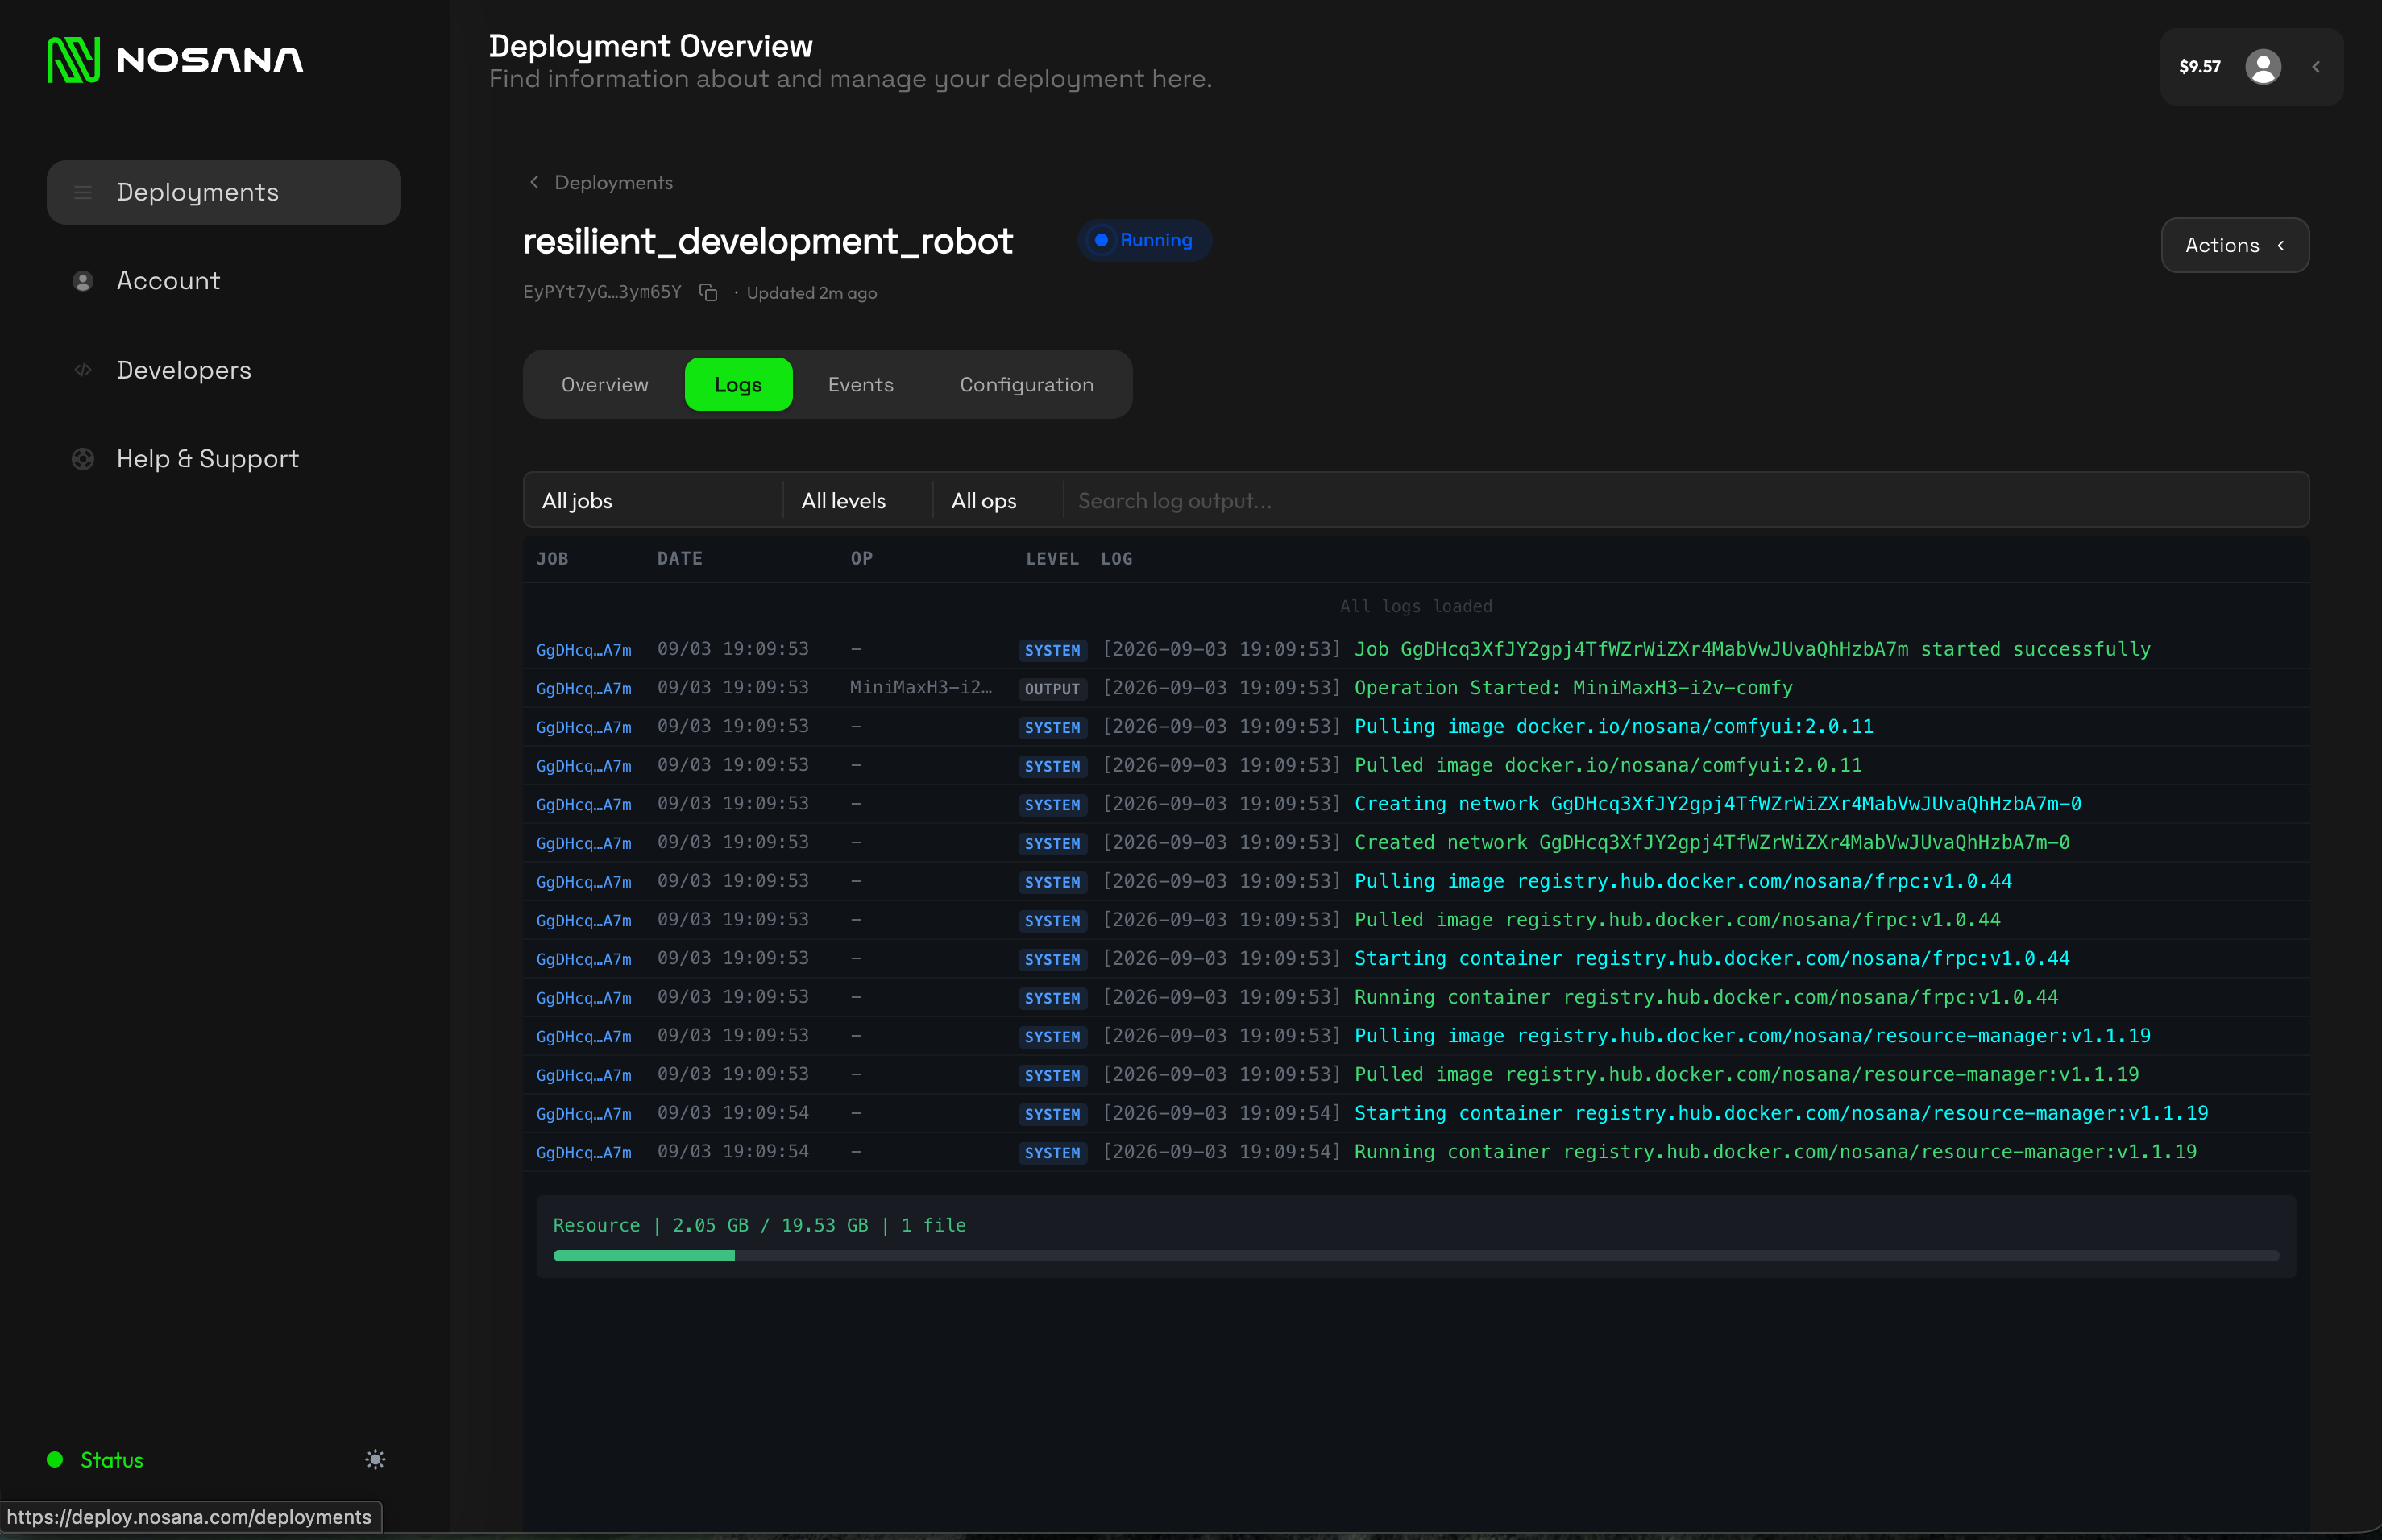The image size is (2382, 1540).
Task: Select the Logs tab
Action: [x=738, y=384]
